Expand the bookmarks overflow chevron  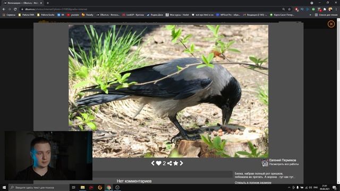pyautogui.click(x=310, y=15)
